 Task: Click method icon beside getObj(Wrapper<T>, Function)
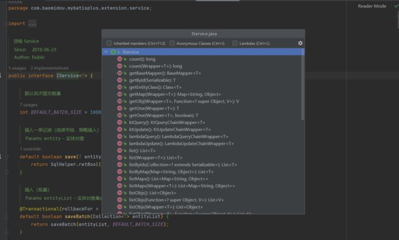pos(120,101)
